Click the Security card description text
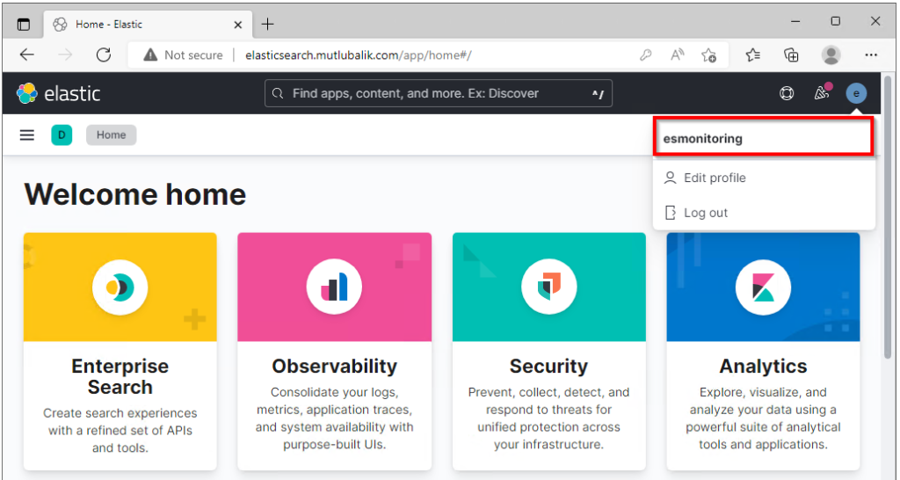900x480 pixels. [548, 418]
